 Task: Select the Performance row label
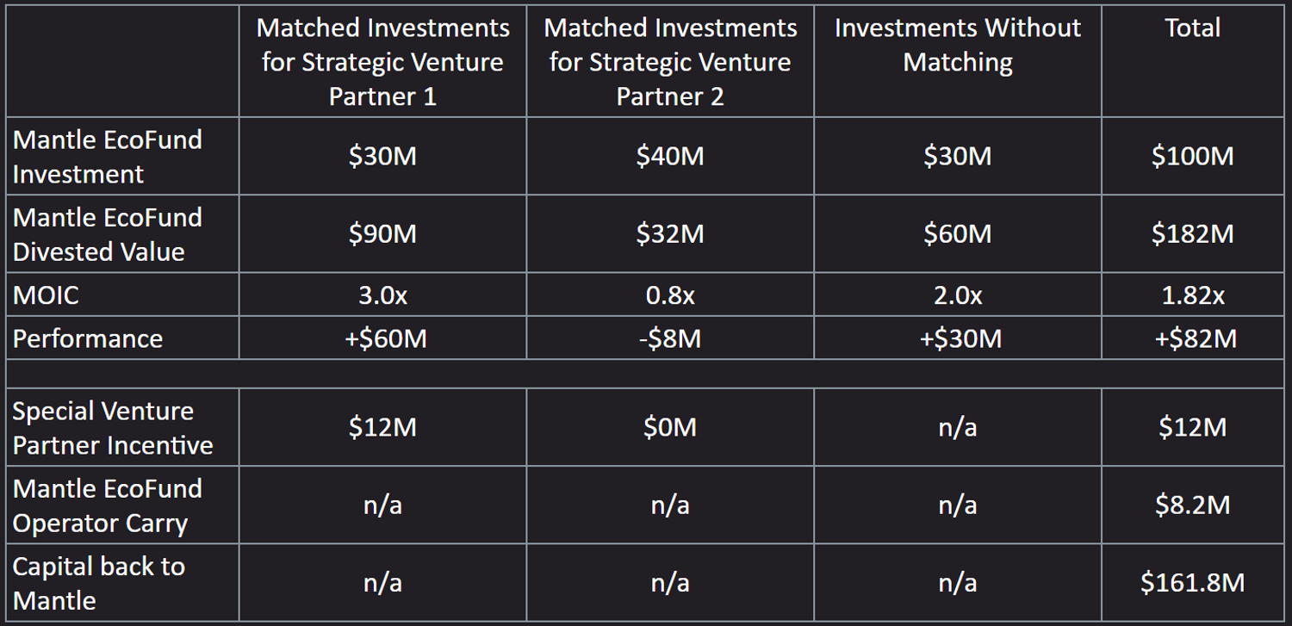coord(88,338)
